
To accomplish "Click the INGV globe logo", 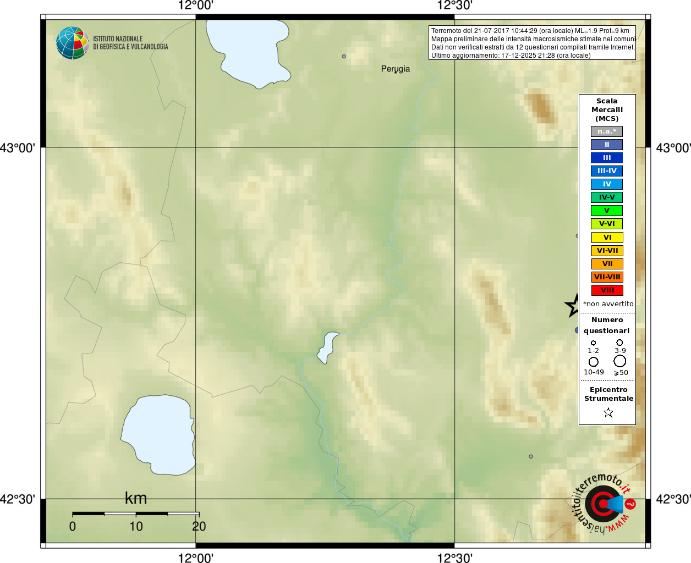I will click(x=72, y=43).
